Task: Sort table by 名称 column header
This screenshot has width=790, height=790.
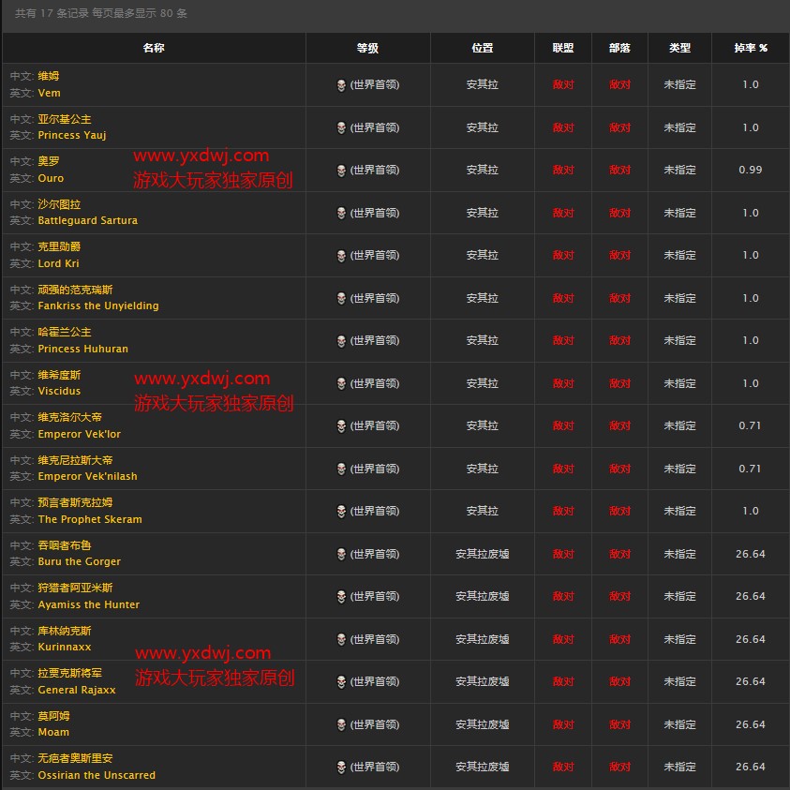Action: (154, 48)
